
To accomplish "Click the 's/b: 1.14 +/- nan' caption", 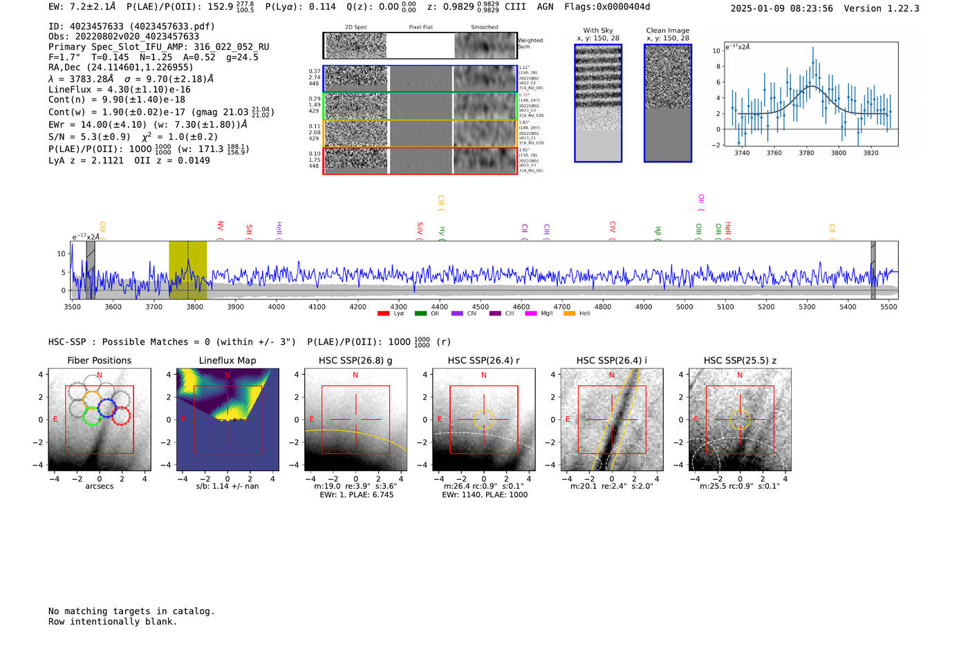I will (x=227, y=487).
